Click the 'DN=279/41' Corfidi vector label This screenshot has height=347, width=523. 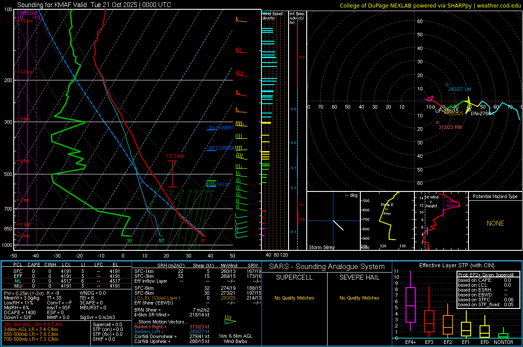click(x=482, y=113)
